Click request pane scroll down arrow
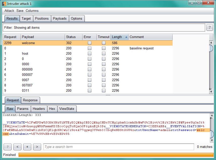 [212, 140]
